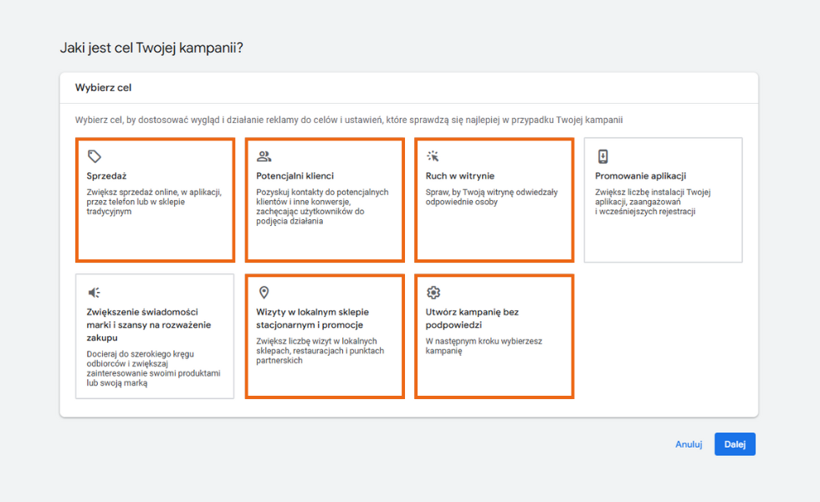The width and height of the screenshot is (820, 502).
Task: Click the Sprzedaż card description text
Action: click(153, 202)
